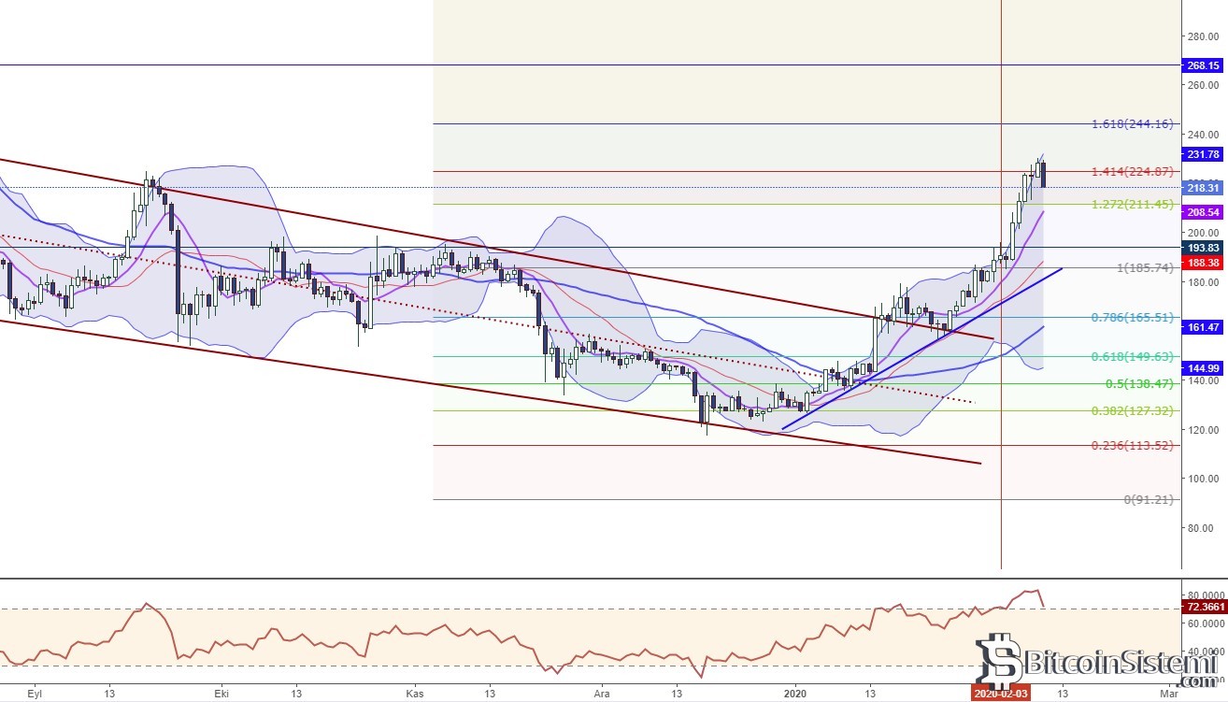Select the 193.83 horizontal level label
The height and width of the screenshot is (702, 1228).
pyautogui.click(x=1202, y=247)
